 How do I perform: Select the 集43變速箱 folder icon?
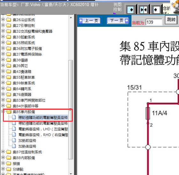9,72
